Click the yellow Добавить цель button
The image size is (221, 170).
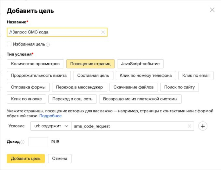point(26,159)
